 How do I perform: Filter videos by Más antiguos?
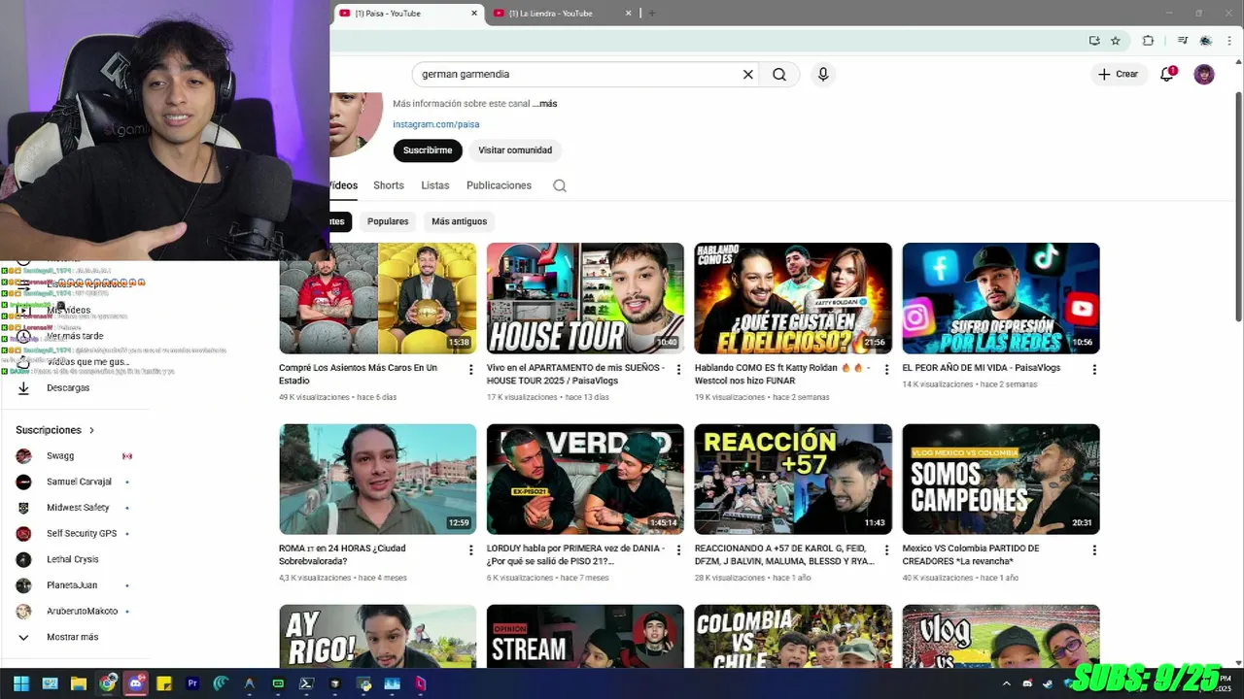click(459, 221)
